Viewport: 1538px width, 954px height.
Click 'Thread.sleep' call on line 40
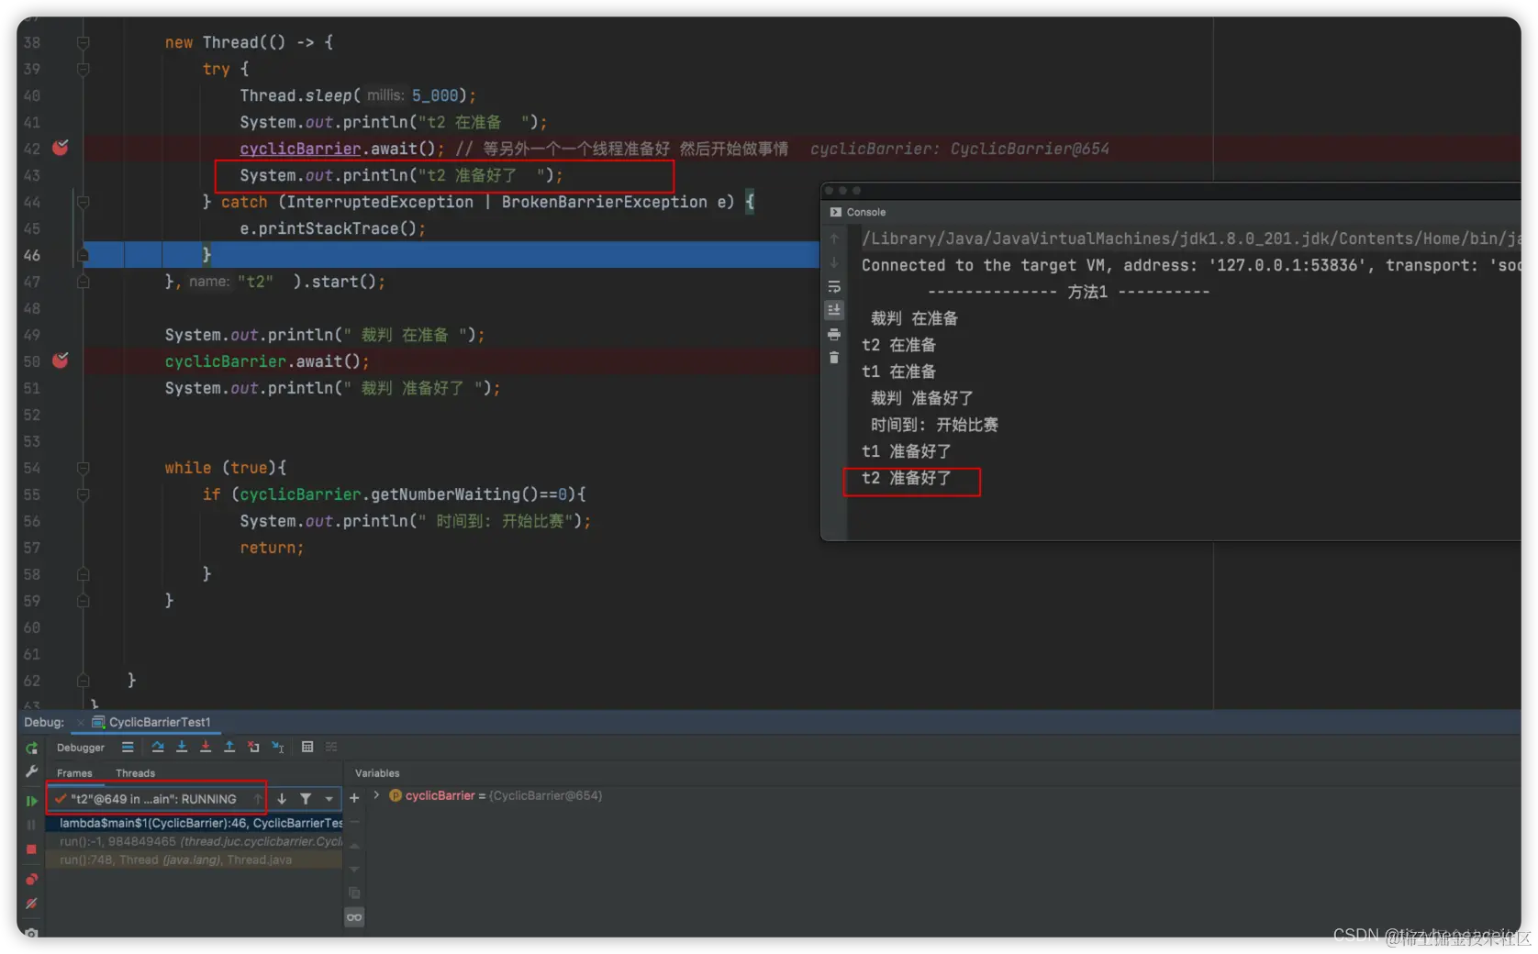pos(295,95)
